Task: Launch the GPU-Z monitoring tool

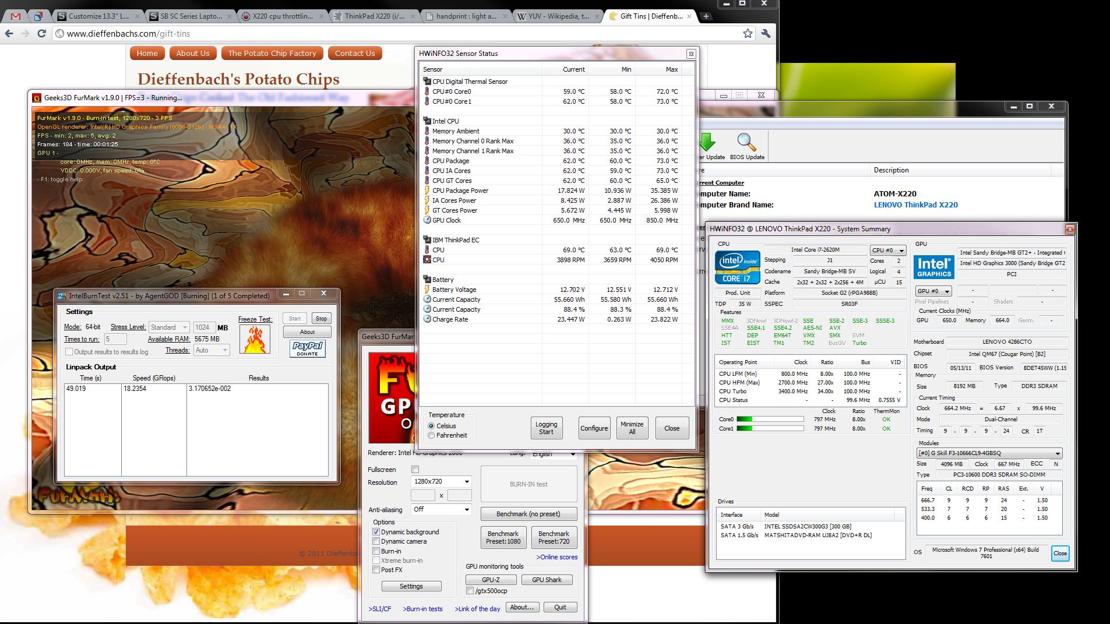Action: point(491,580)
